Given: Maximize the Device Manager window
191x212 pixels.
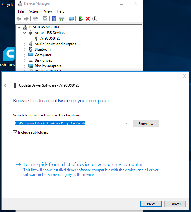Looking at the screenshot, I should click(x=121, y=3).
